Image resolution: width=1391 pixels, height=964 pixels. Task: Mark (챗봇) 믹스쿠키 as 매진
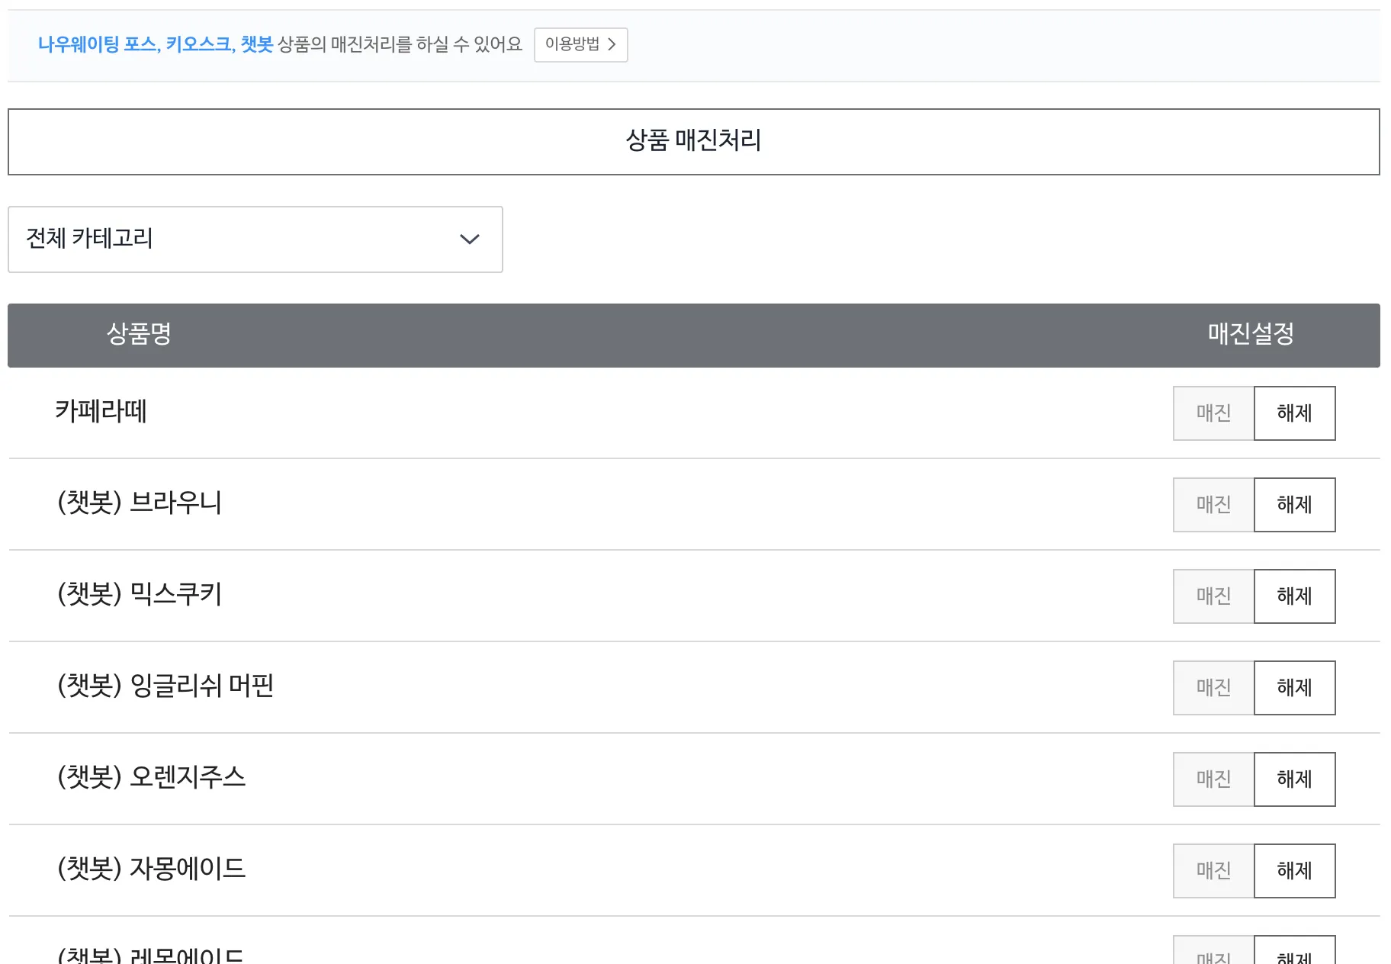(x=1213, y=596)
